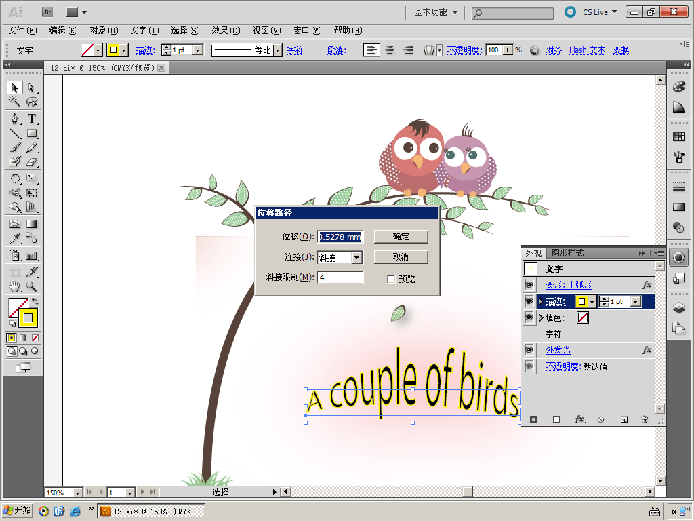
Task: Click the 填色 none swatch in Appearance
Action: point(582,317)
